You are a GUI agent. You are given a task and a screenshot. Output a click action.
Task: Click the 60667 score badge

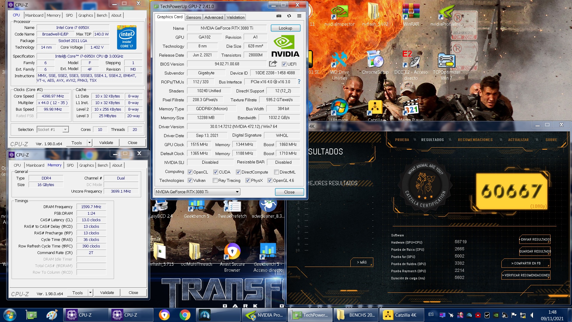coord(512,191)
